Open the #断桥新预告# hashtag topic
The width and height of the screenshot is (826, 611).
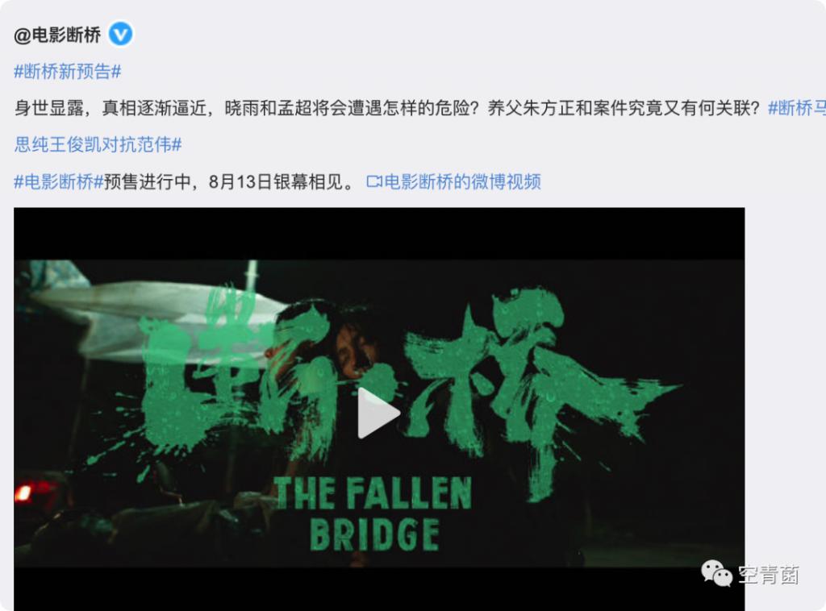(68, 71)
